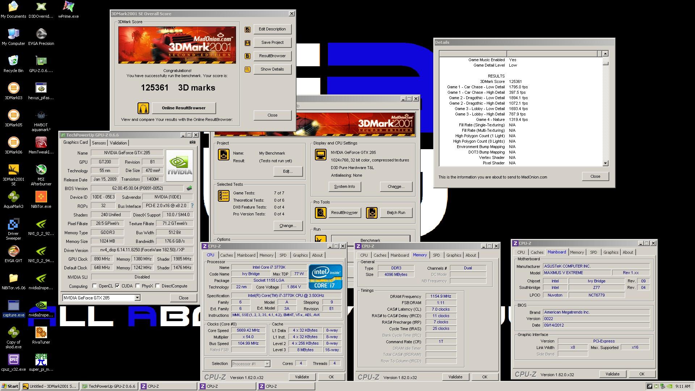Screen dimensions: 695x391
Task: Click the ResultBrowser magnifier icon in Pro Tools
Action: (320, 213)
